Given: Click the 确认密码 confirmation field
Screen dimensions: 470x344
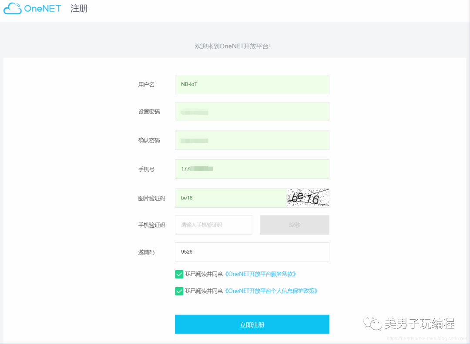Looking at the screenshot, I should 252,140.
